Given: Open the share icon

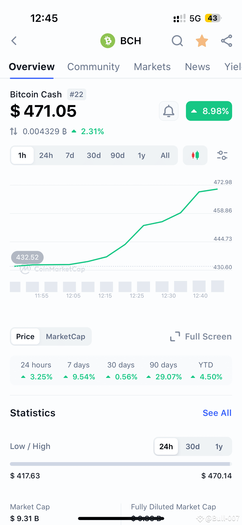Looking at the screenshot, I should (226, 41).
